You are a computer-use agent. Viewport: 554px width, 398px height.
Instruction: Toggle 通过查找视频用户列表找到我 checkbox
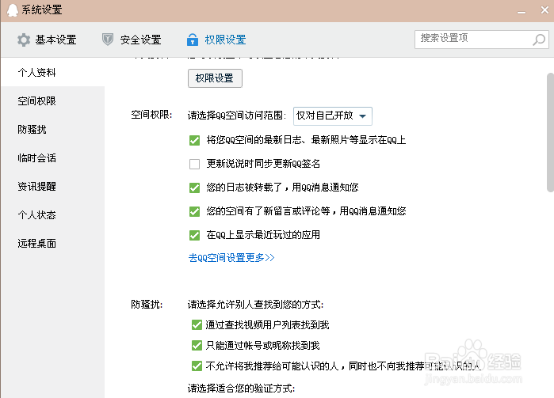(x=197, y=324)
